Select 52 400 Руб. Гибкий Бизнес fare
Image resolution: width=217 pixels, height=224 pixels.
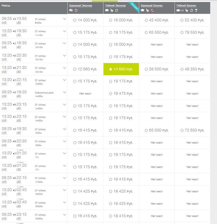pyautogui.click(x=182, y=20)
